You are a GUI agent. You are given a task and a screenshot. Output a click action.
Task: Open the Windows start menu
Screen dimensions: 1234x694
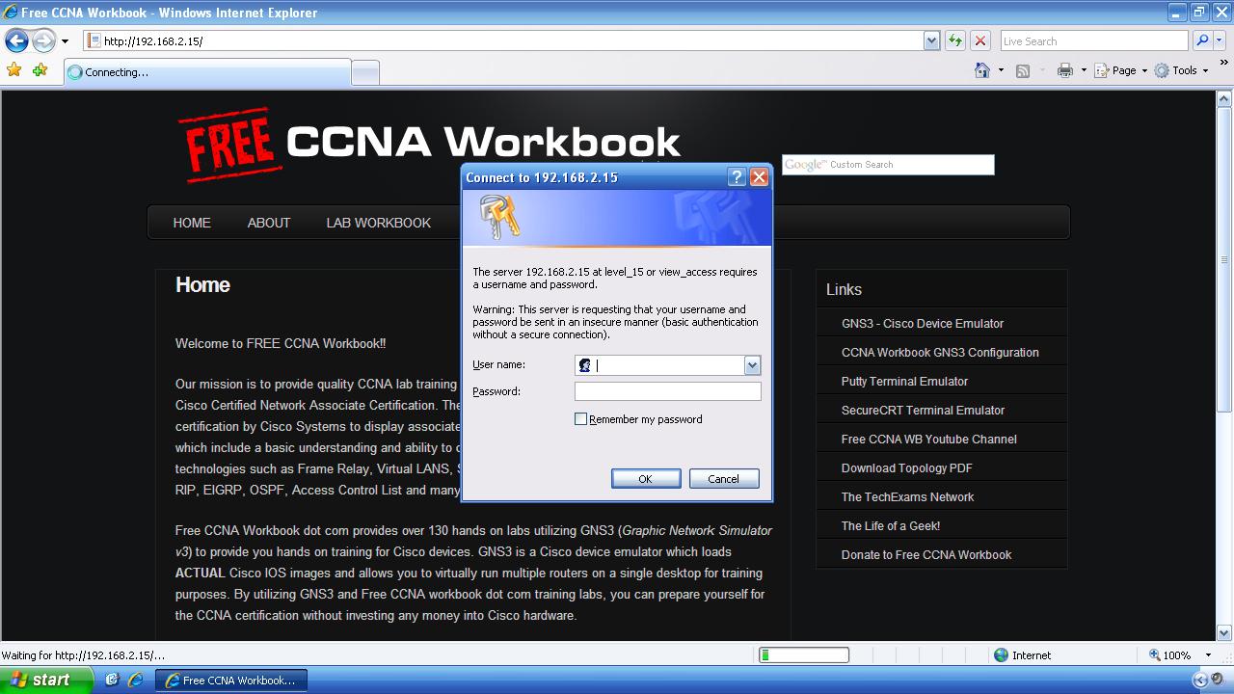pyautogui.click(x=46, y=680)
